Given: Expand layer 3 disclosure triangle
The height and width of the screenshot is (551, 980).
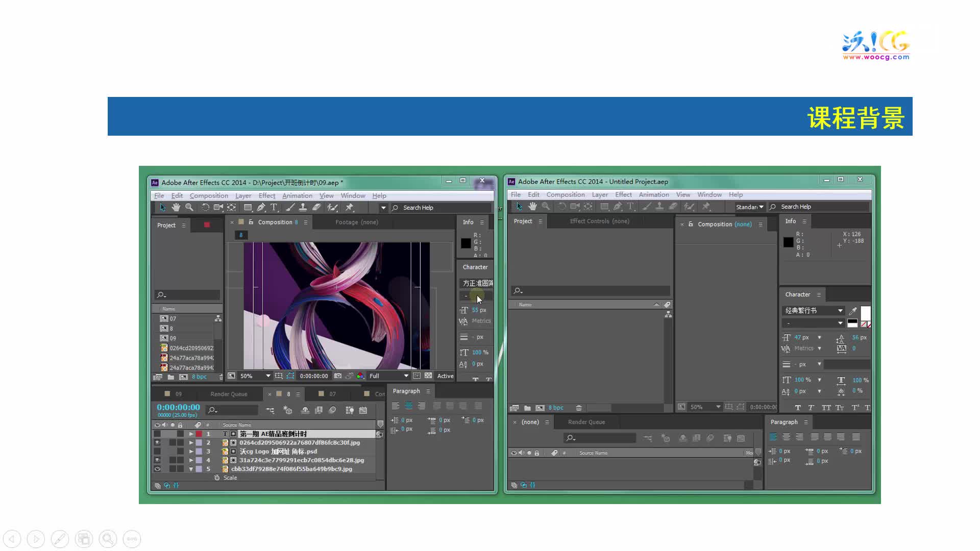Looking at the screenshot, I should 191,451.
